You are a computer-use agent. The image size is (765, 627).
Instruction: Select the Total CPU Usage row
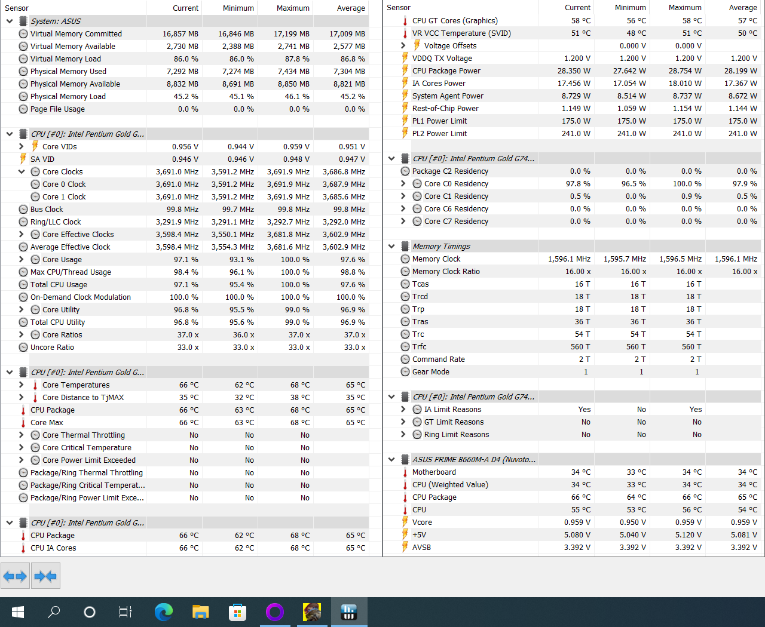(x=184, y=284)
